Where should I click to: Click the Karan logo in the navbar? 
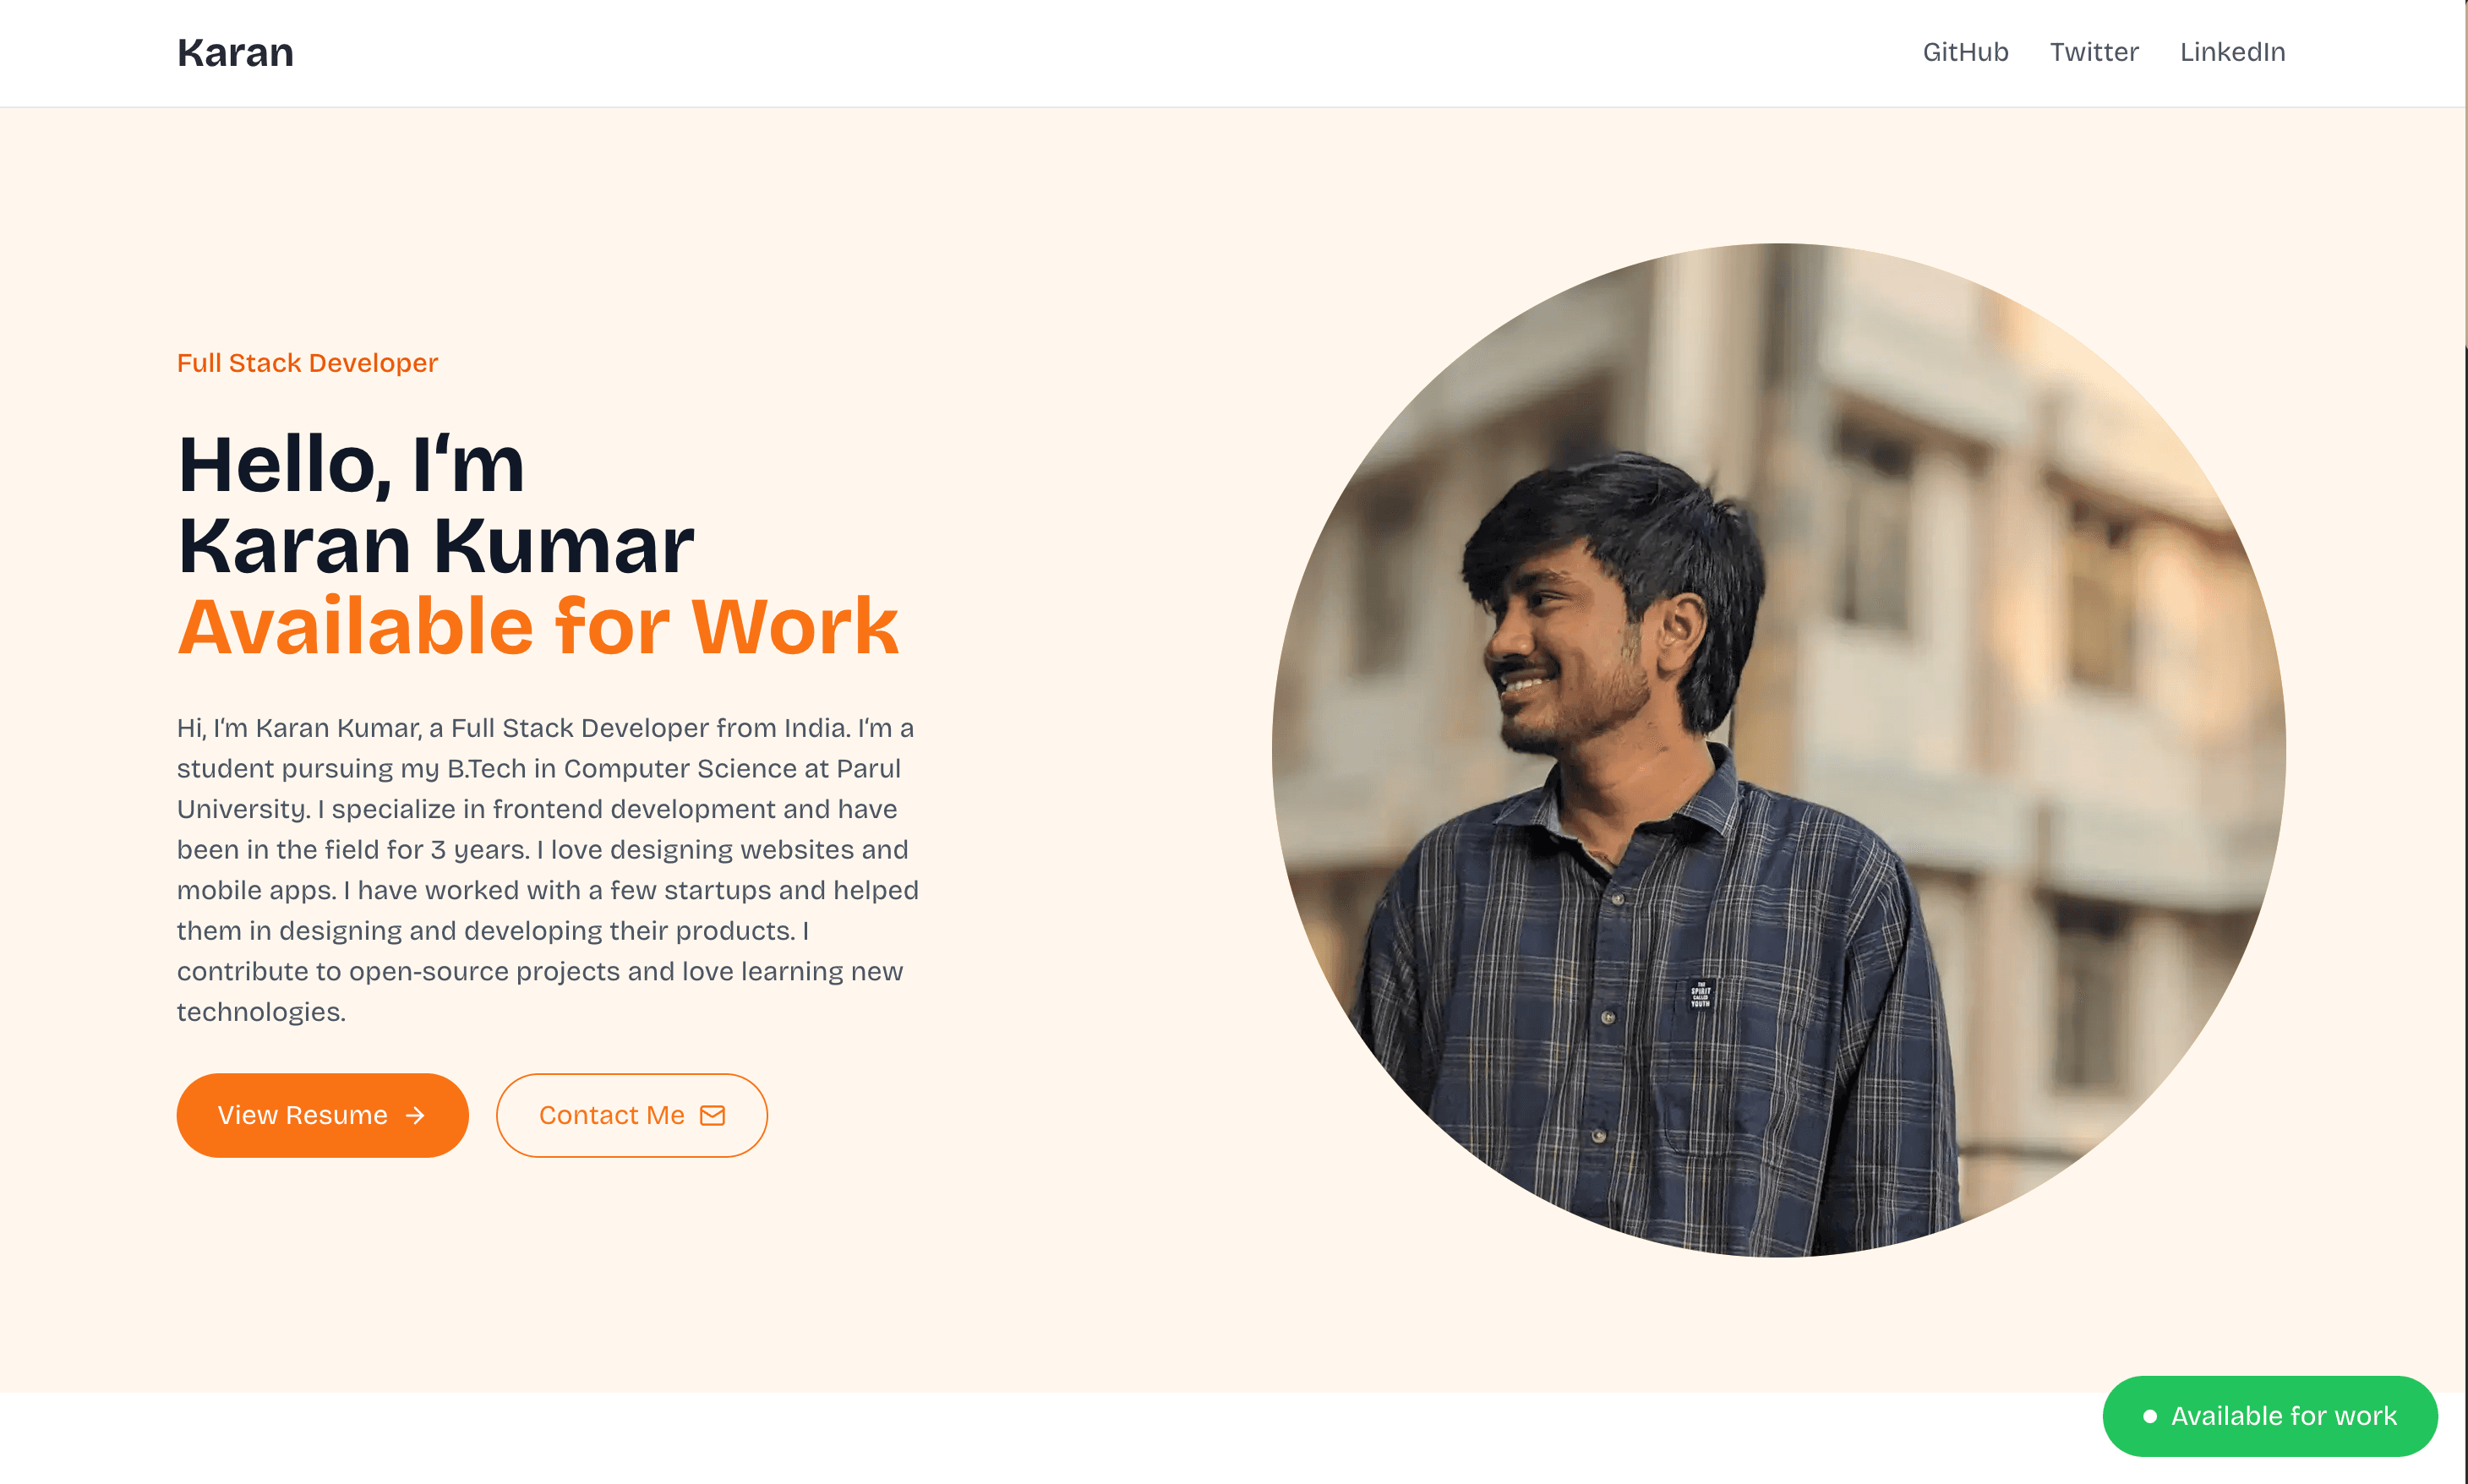[x=234, y=51]
